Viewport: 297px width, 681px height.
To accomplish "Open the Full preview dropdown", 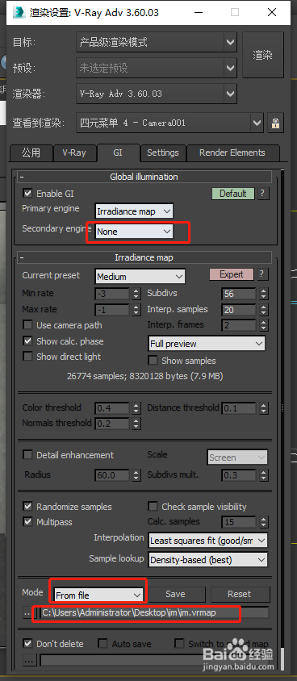I will [x=207, y=344].
